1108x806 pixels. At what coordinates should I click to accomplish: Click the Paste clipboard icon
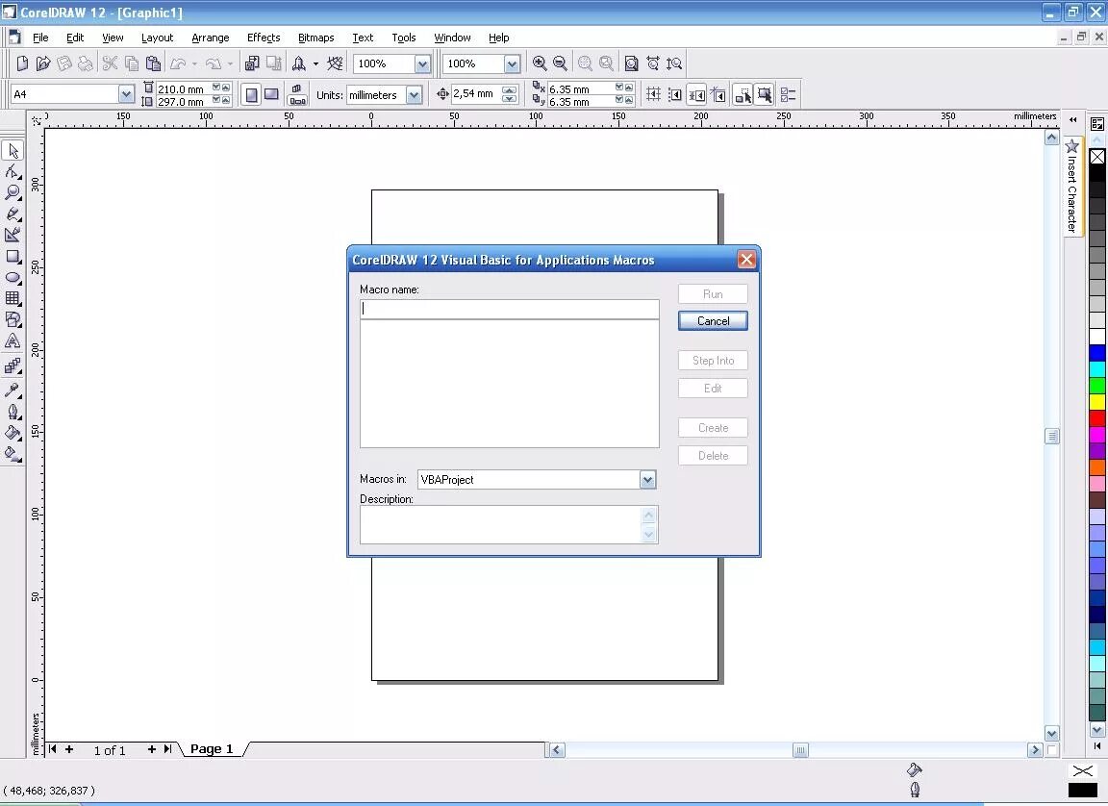153,63
